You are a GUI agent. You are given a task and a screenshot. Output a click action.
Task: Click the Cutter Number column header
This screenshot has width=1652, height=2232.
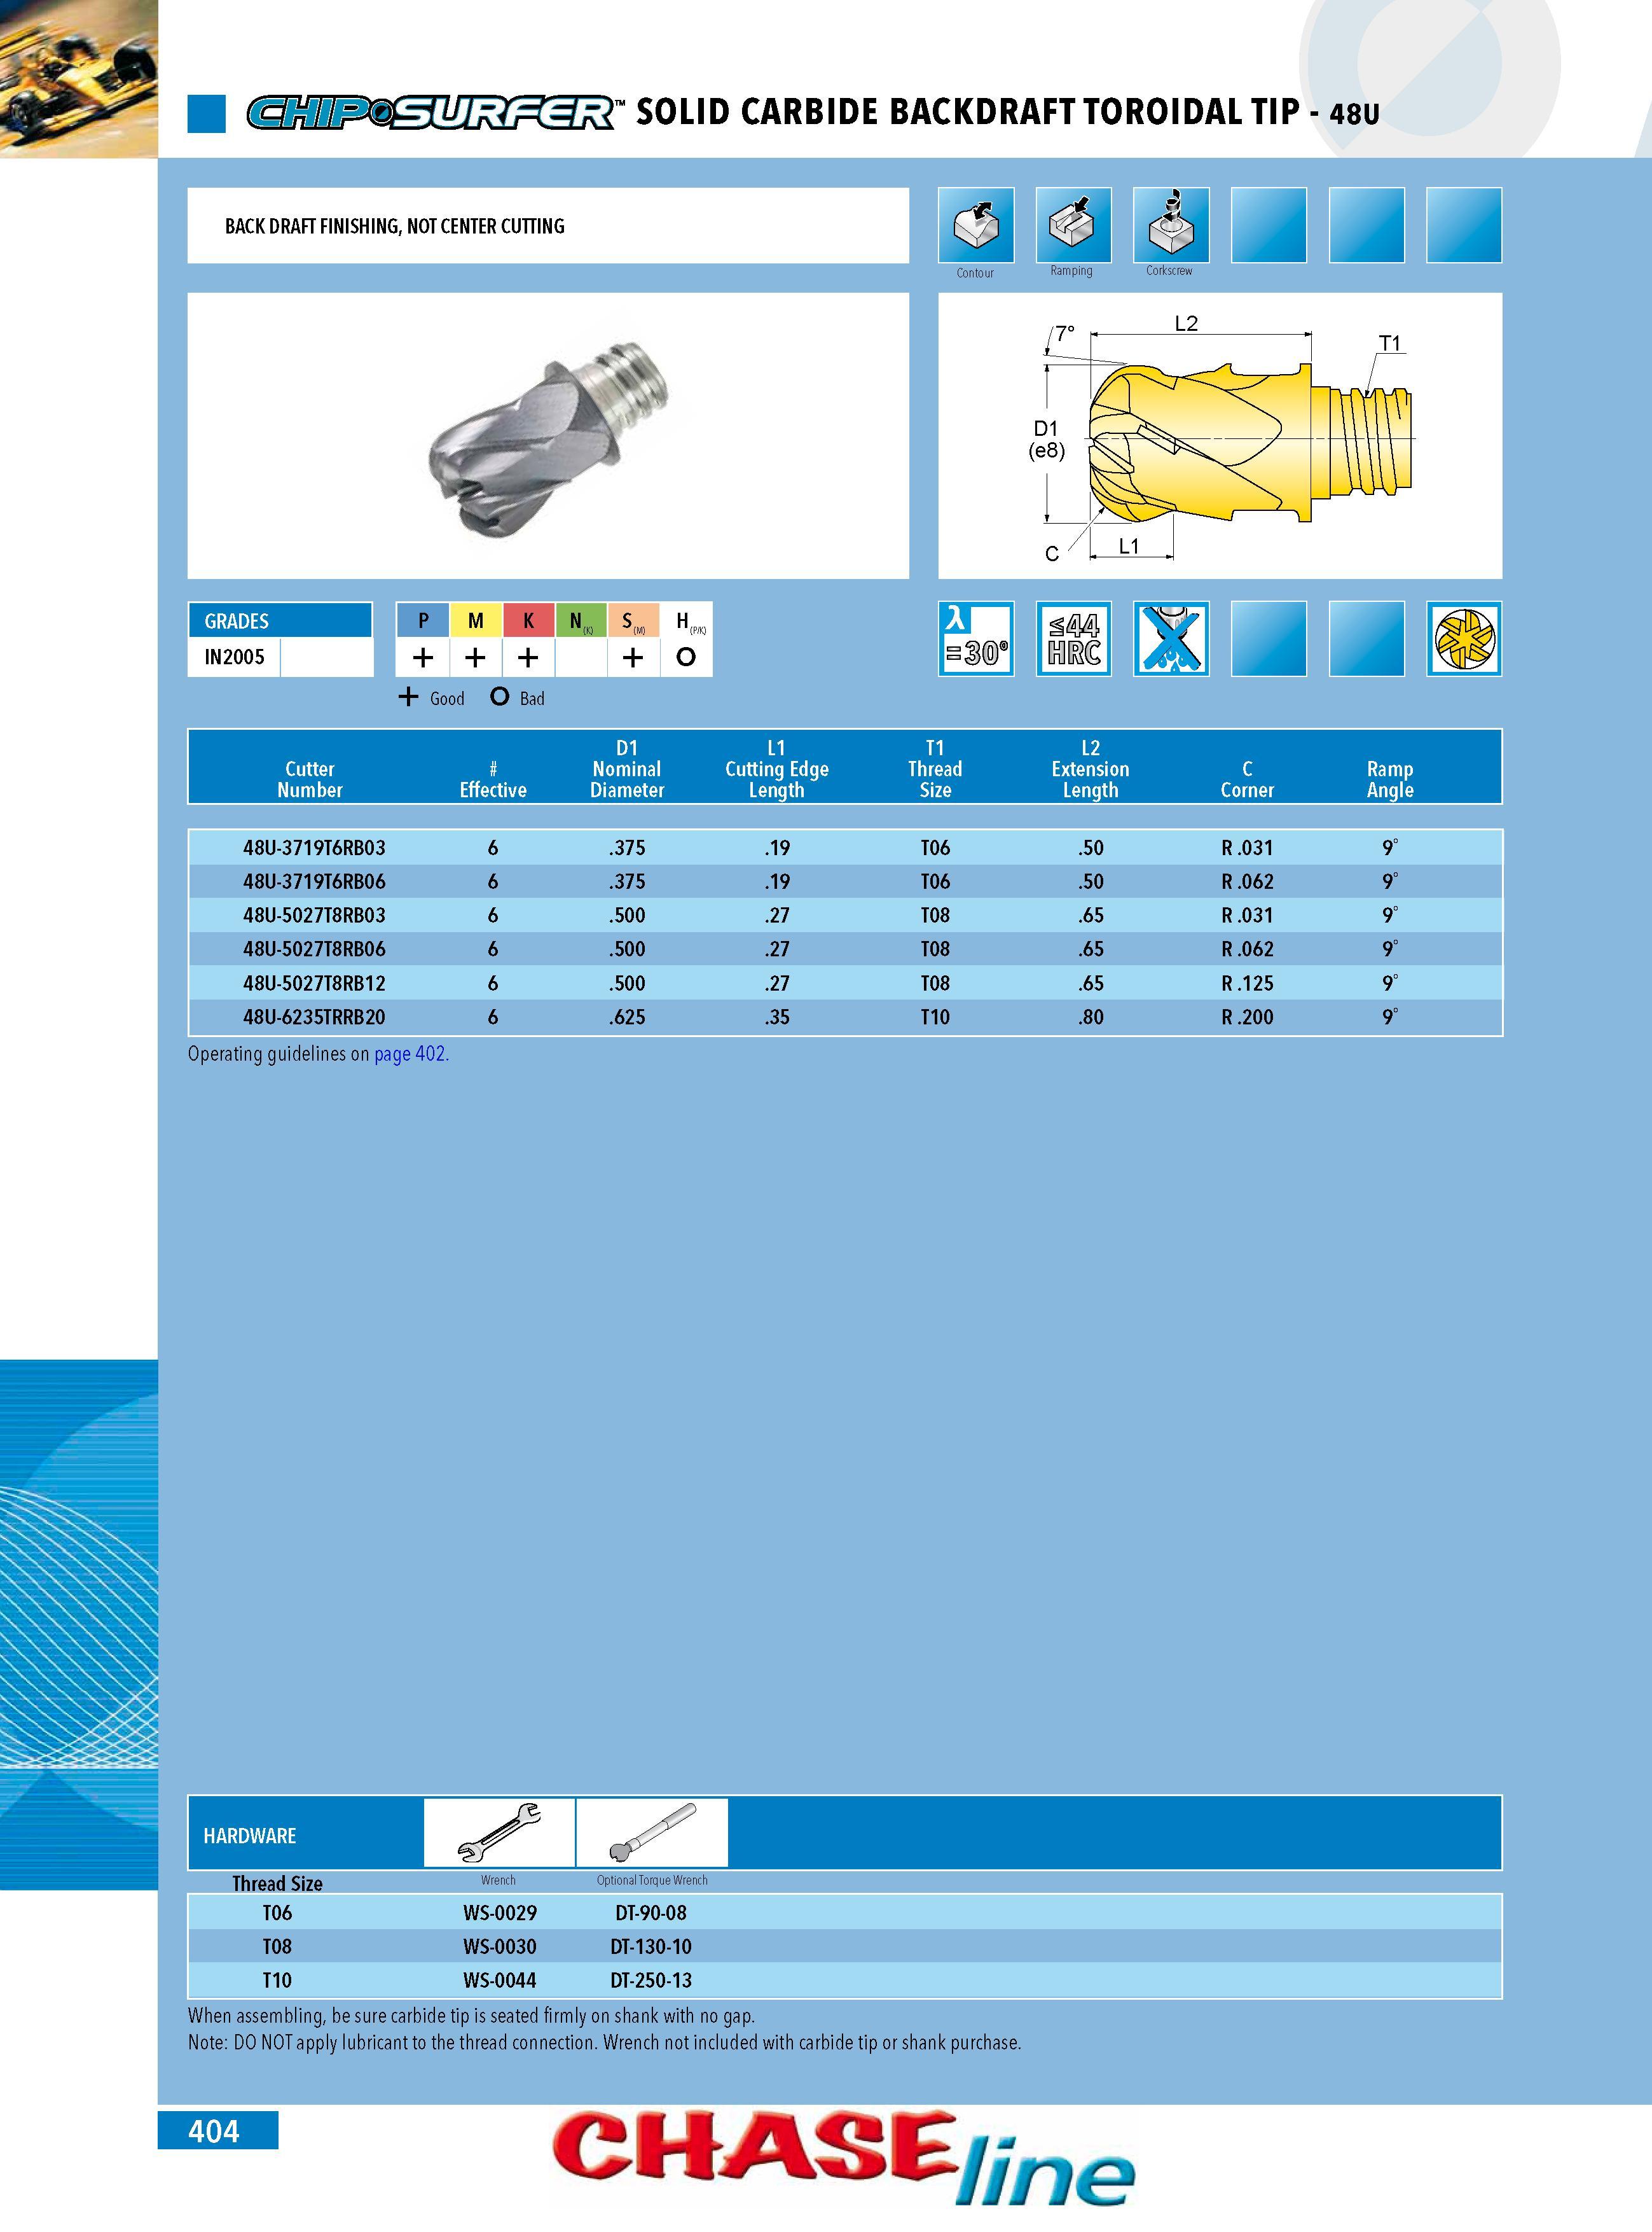pyautogui.click(x=310, y=778)
